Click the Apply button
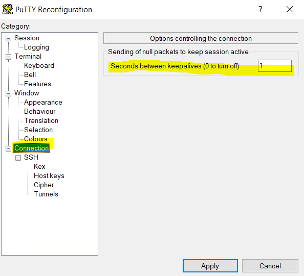The image size is (304, 276). (210, 266)
